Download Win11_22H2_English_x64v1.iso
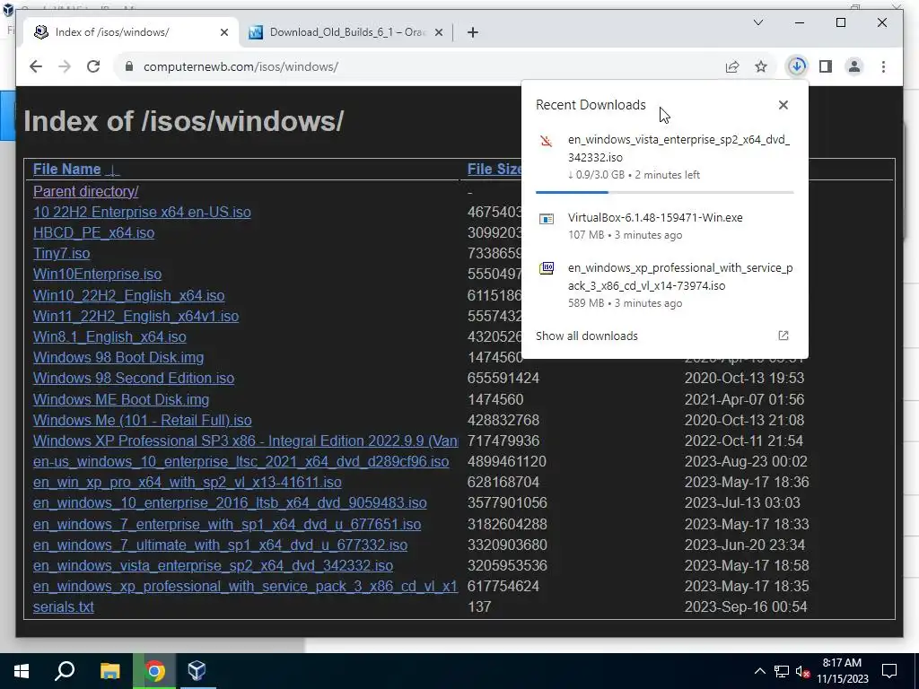Image resolution: width=919 pixels, height=689 pixels. [x=136, y=317]
